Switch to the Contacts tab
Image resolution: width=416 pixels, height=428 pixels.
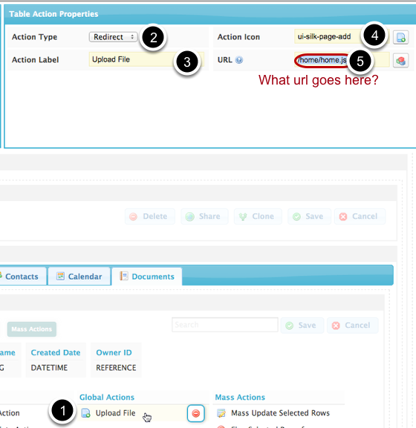(22, 276)
